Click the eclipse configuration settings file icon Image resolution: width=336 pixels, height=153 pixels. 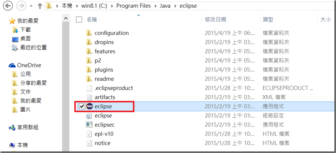(89, 116)
